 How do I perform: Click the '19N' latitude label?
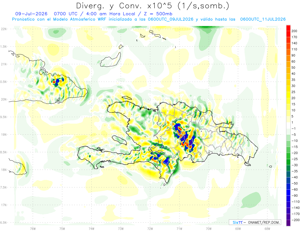pyautogui.click(x=3, y=135)
